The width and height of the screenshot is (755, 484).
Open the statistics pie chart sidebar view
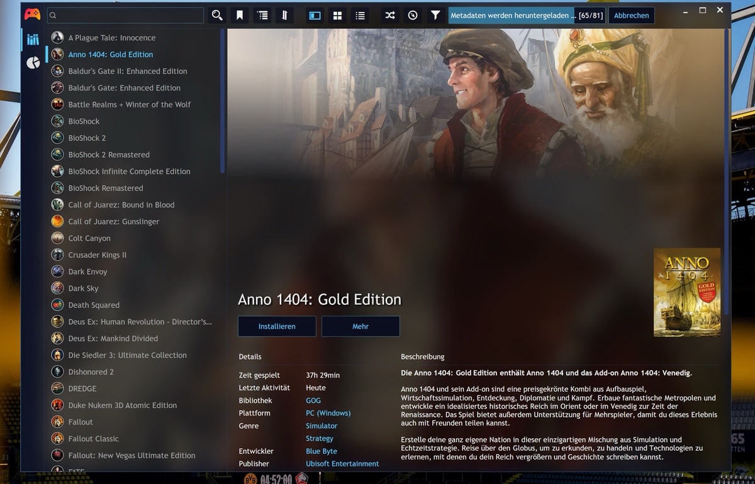click(33, 63)
